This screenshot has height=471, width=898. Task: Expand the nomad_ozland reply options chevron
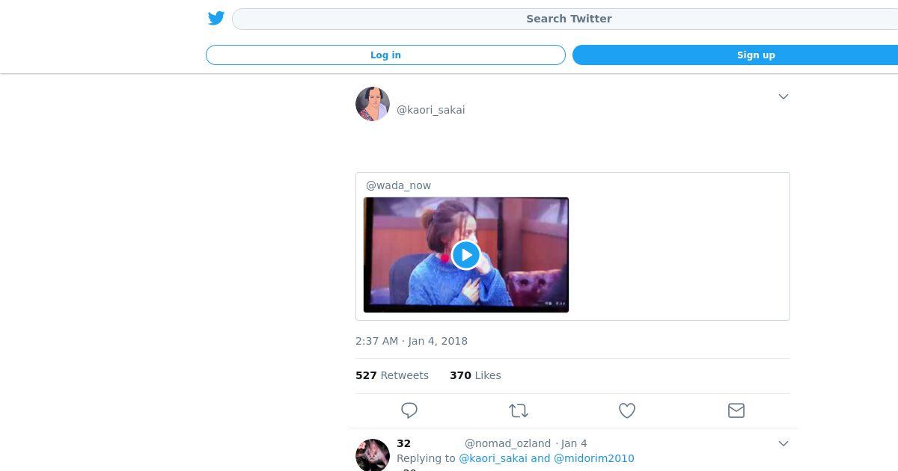pos(784,443)
